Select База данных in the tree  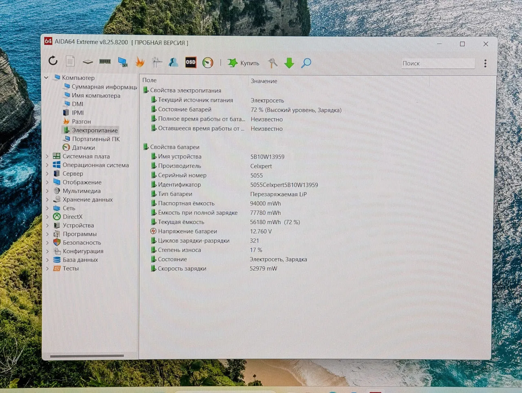pyautogui.click(x=75, y=260)
